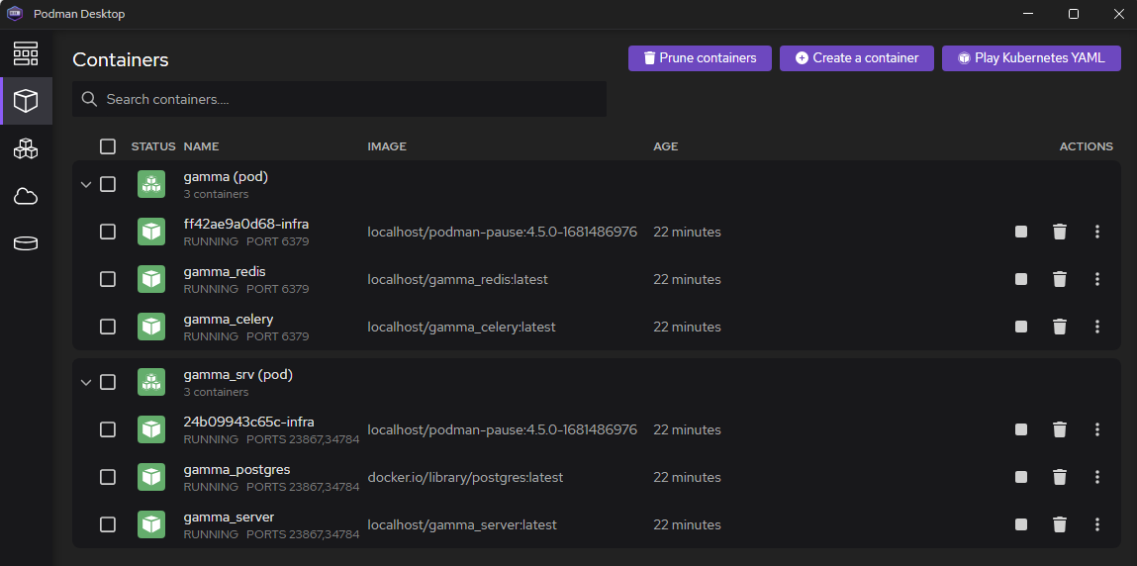1137x566 pixels.
Task: Check the gamma_redis container checkbox
Action: click(108, 279)
